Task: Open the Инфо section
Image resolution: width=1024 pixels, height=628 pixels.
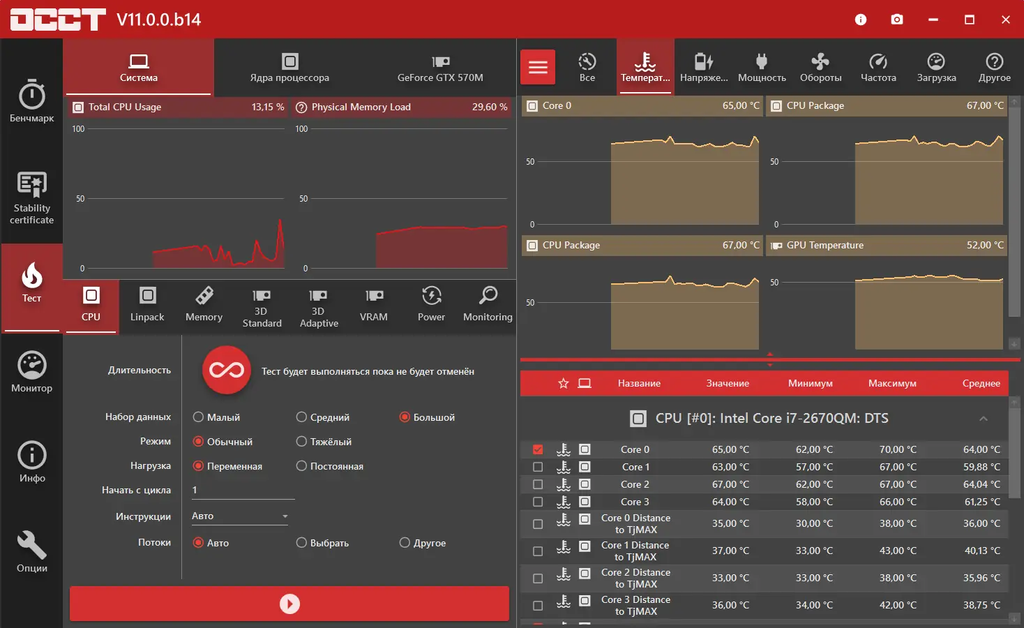Action: [x=31, y=463]
